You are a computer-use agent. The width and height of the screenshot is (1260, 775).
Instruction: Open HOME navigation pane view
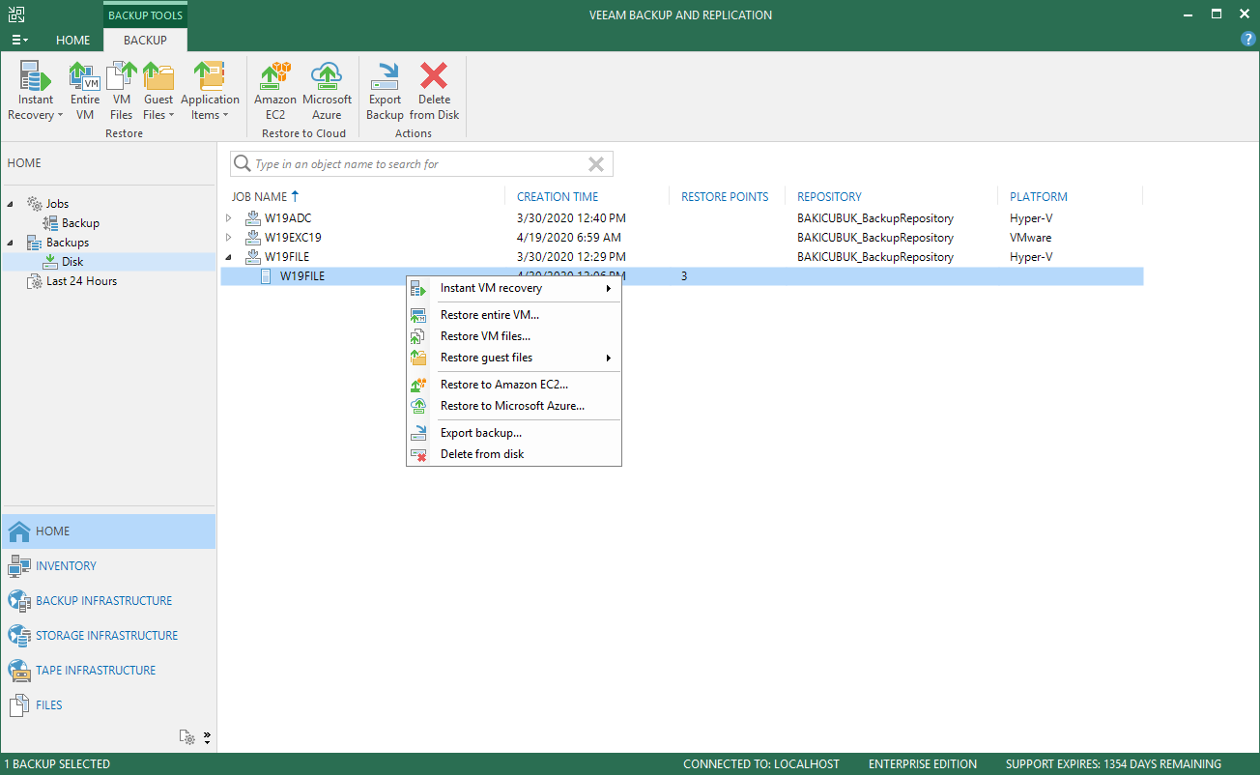point(108,531)
